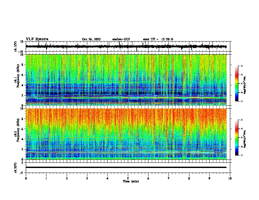Viewport: 259px width, 200px height.
Task: Click the 'ch.1(V)' waveform axis label
Action: [16, 46]
